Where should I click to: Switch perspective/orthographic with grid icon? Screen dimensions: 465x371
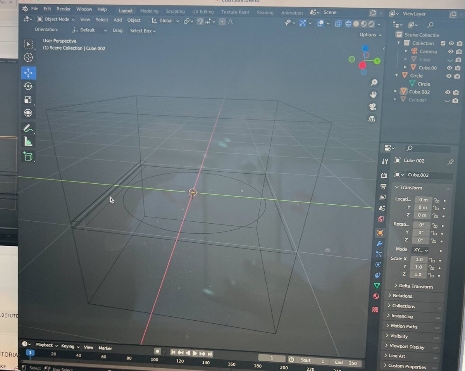372,119
